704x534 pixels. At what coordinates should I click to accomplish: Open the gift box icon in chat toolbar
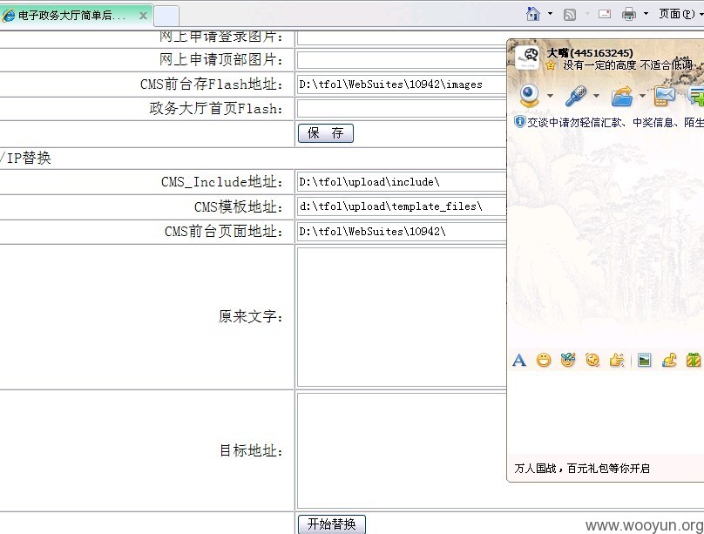694,360
